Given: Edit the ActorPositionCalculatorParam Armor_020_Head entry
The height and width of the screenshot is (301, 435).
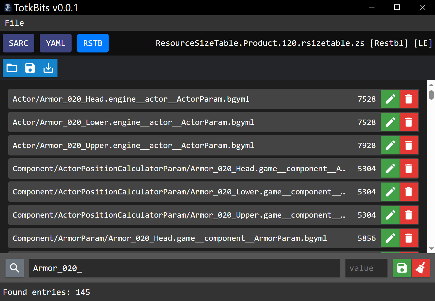Looking at the screenshot, I should (x=390, y=168).
